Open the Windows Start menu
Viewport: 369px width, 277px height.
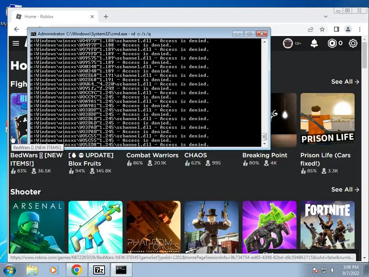pos(9,270)
